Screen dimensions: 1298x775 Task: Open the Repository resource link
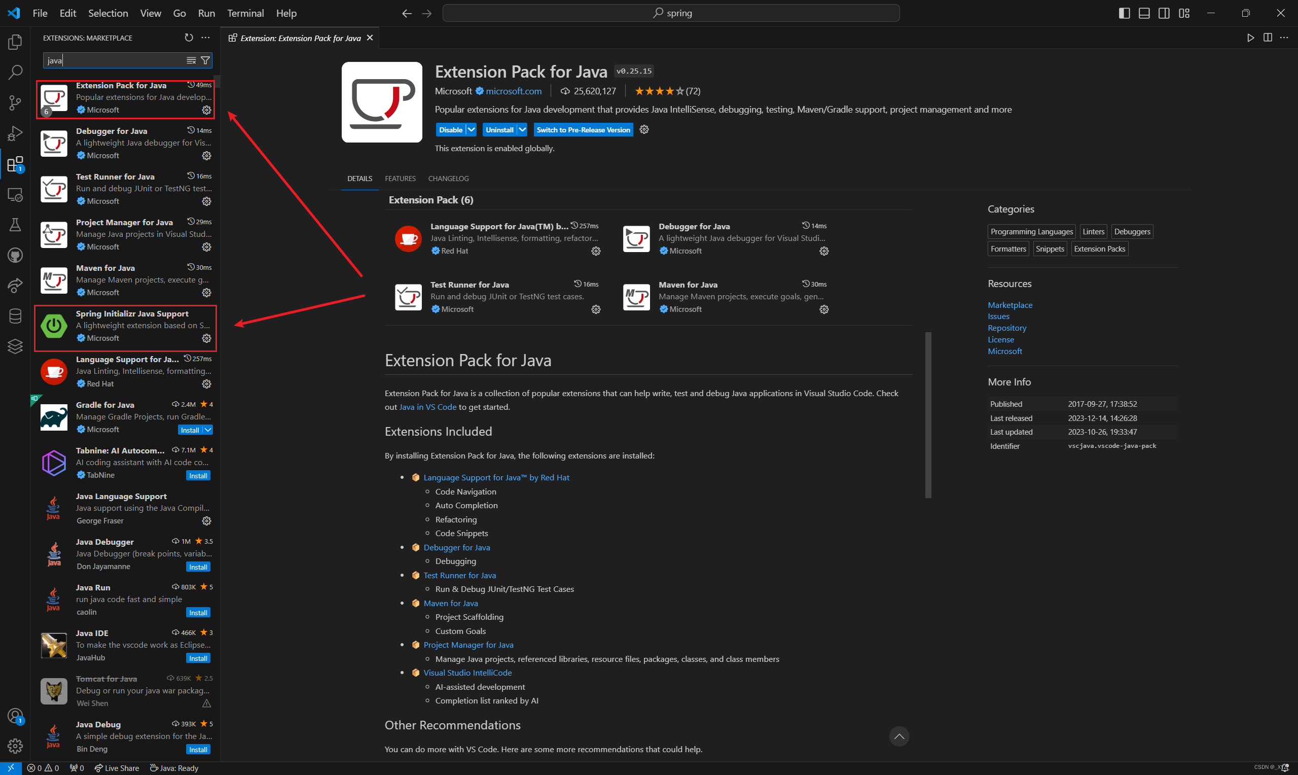(x=1007, y=328)
